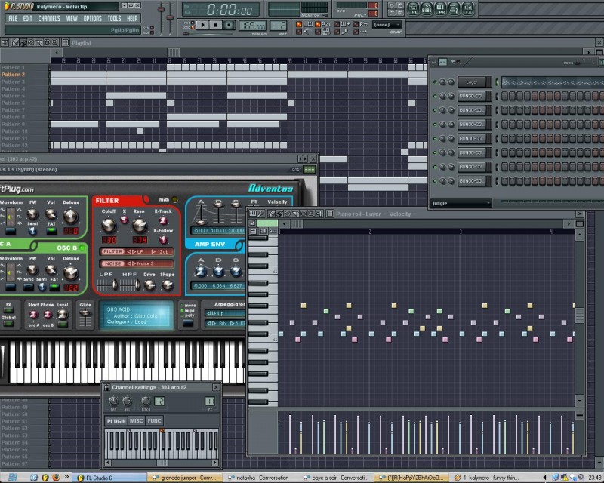Click the NOISE button in Adventus
604x483 pixels.
(112, 263)
